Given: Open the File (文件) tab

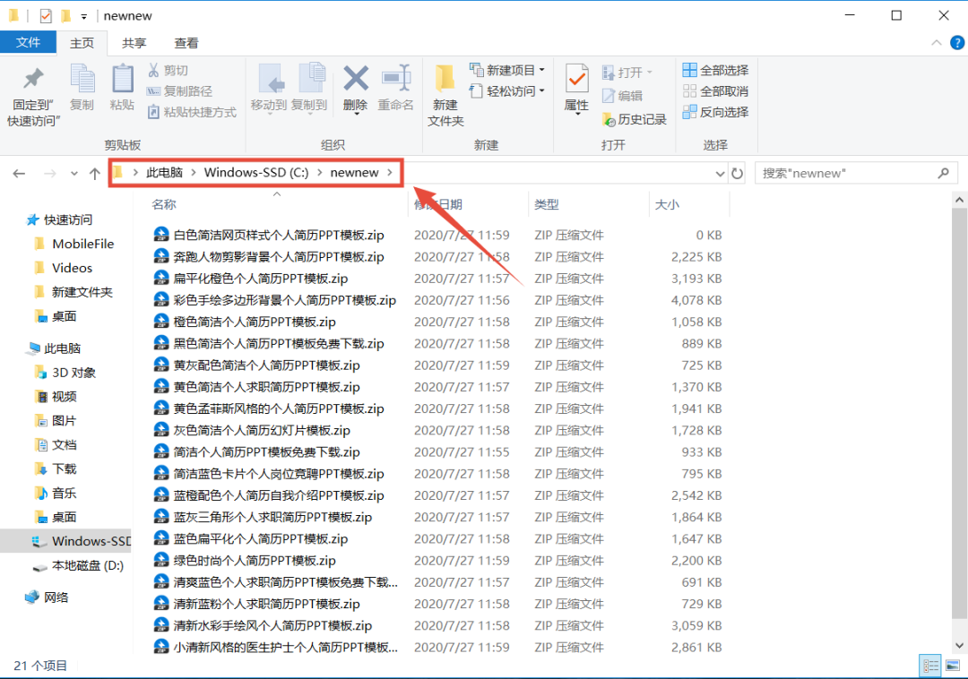Looking at the screenshot, I should [x=28, y=43].
